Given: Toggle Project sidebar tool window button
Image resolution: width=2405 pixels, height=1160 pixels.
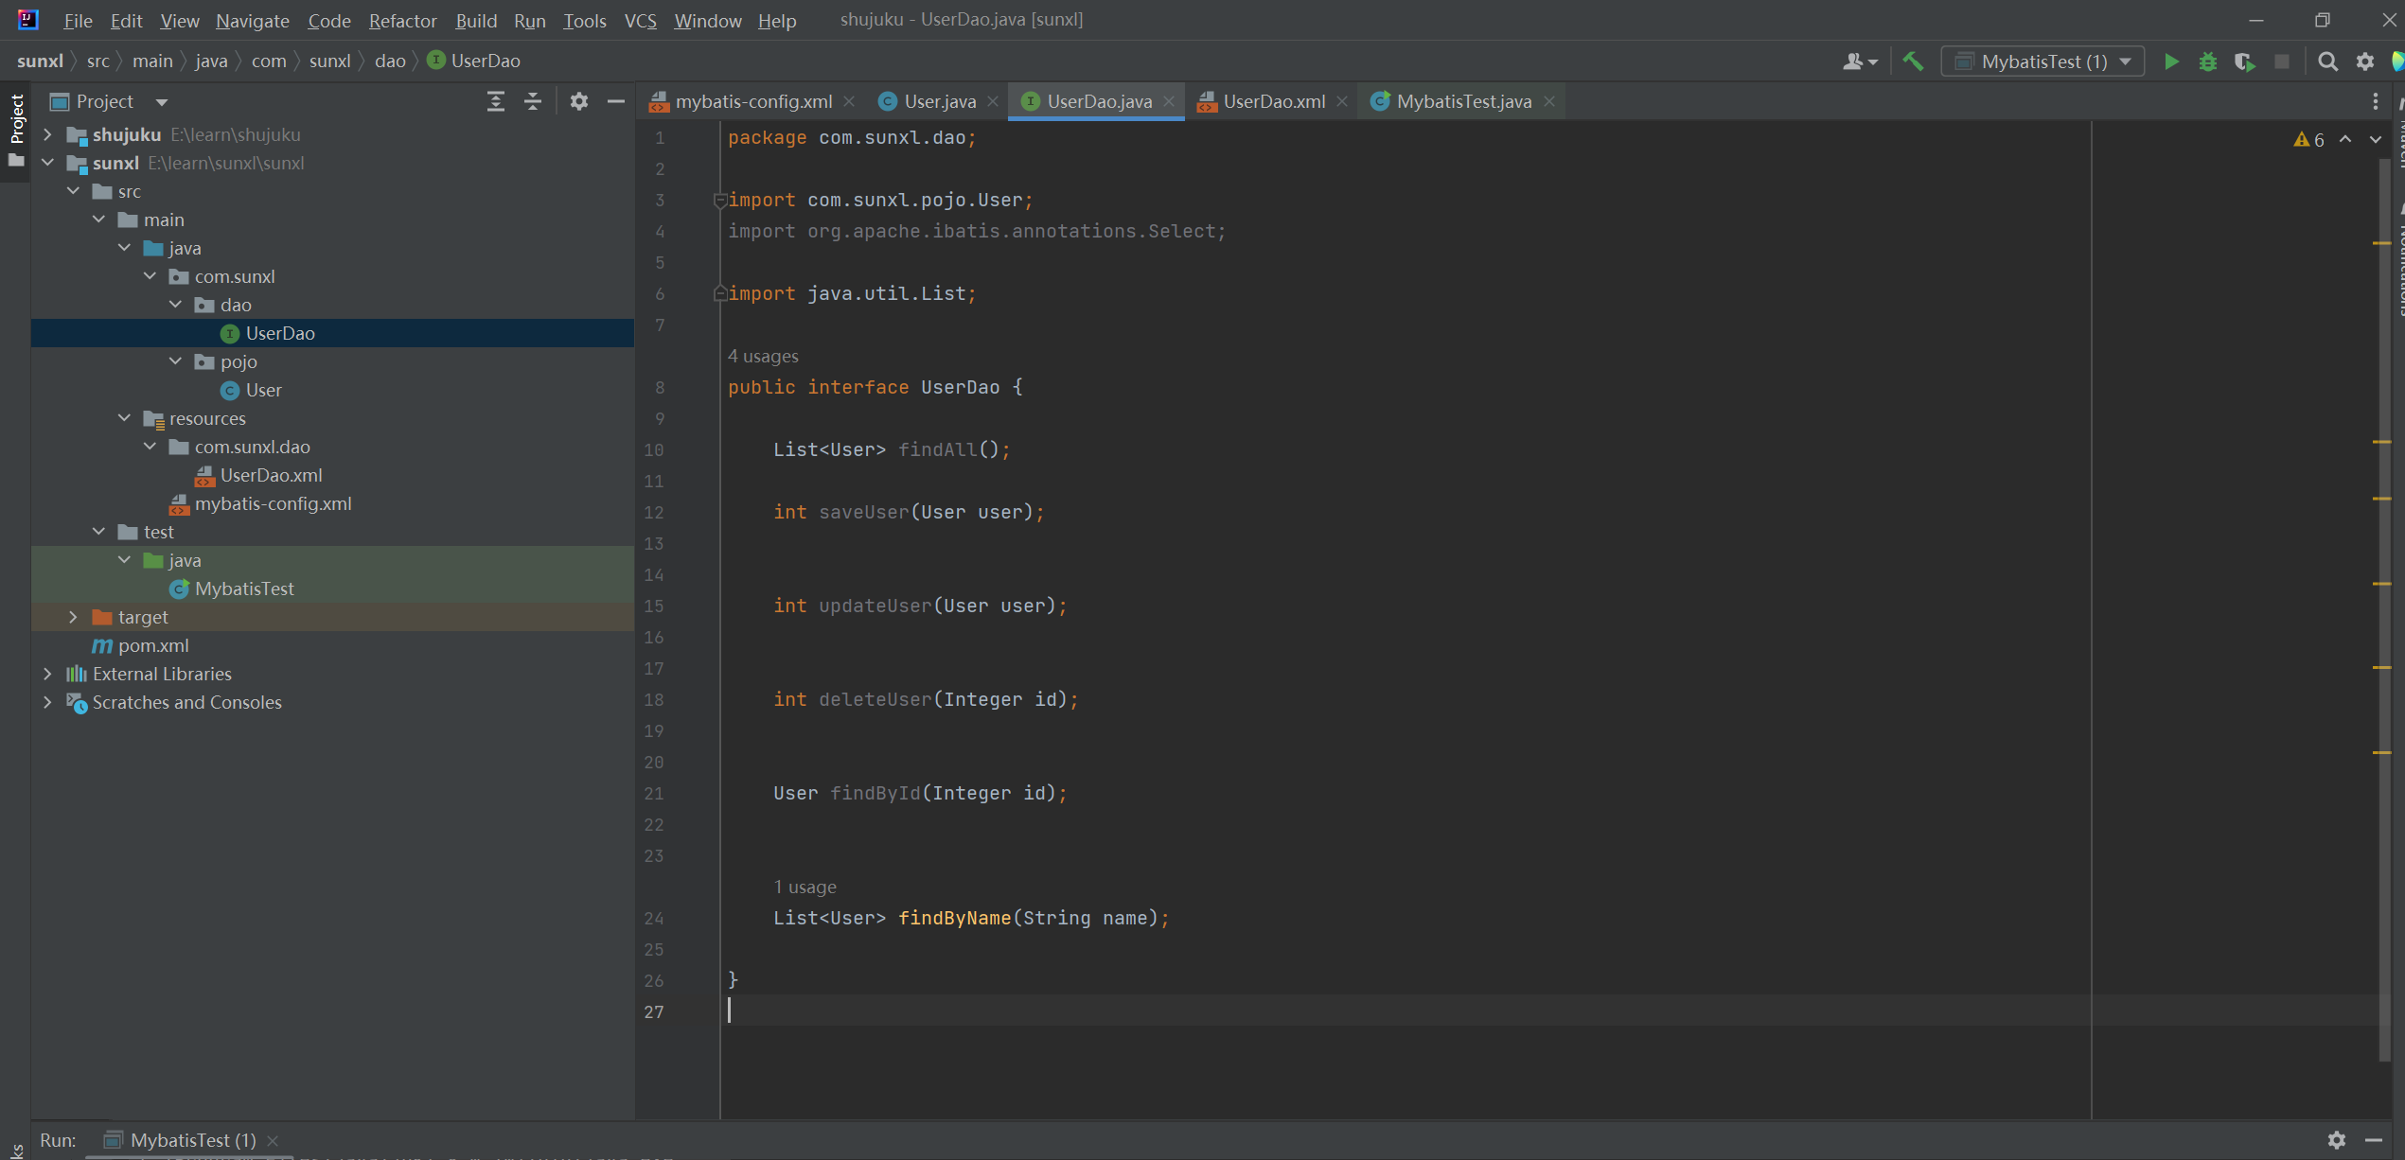Looking at the screenshot, I should [16, 118].
